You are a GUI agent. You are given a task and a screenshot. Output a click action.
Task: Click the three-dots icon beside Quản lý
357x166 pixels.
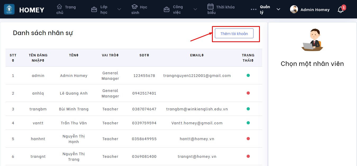click(254, 9)
